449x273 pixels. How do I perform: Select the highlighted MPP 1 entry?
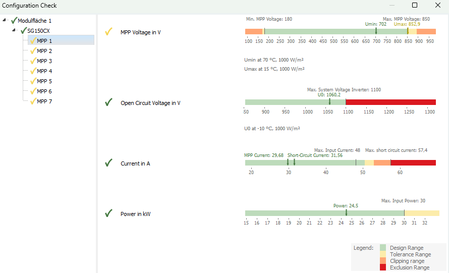(44, 41)
